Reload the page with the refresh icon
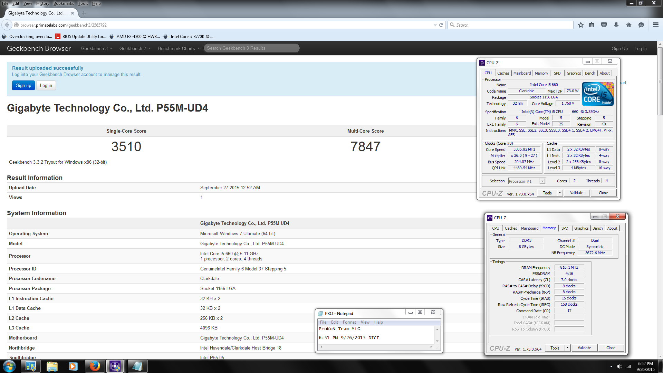The width and height of the screenshot is (663, 373). (441, 25)
